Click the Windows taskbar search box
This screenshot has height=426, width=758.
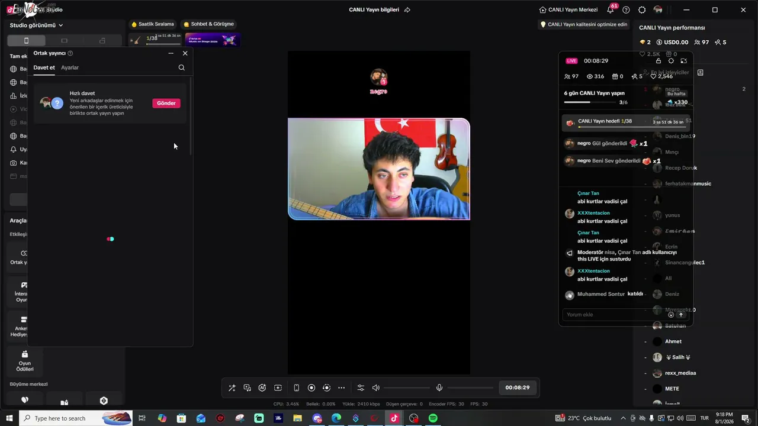point(76,418)
